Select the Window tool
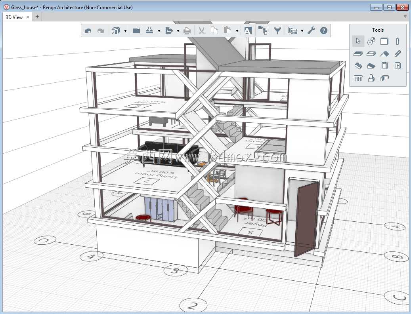Image resolution: width=411 pixels, height=314 pixels. [x=398, y=65]
